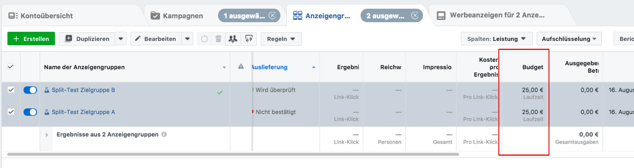Viewport: 634px width, 168px height.
Task: Expand the Ergebnisse aus 2 Anzeigengruppen row arrow
Action: point(47,135)
